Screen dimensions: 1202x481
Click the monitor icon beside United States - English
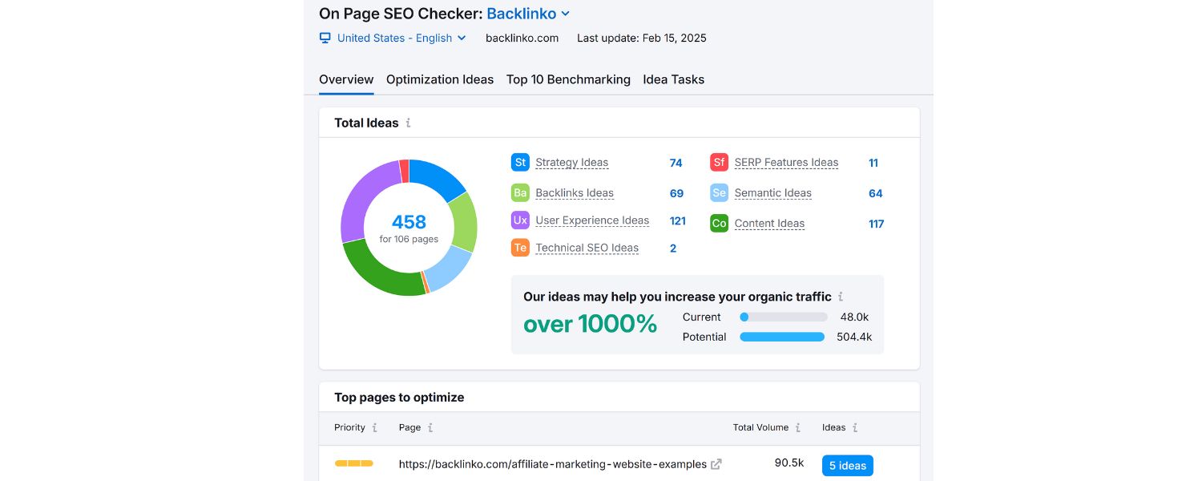coord(325,38)
